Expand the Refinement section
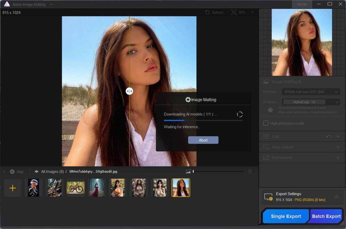 pyautogui.click(x=338, y=158)
